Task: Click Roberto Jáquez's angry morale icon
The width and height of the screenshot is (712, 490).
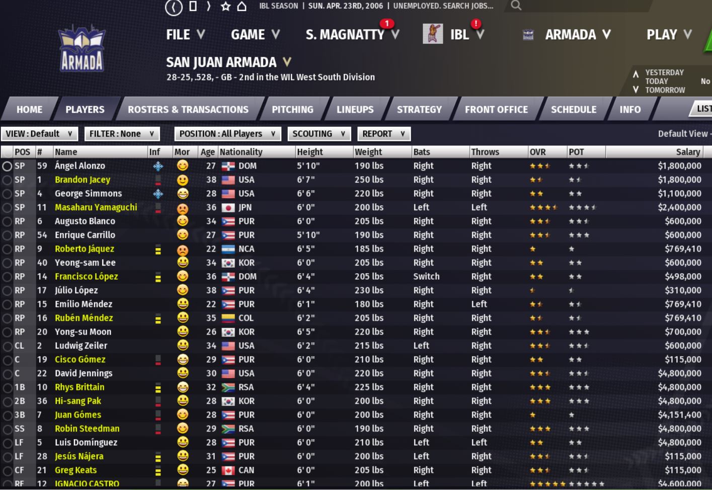Action: coord(183,250)
